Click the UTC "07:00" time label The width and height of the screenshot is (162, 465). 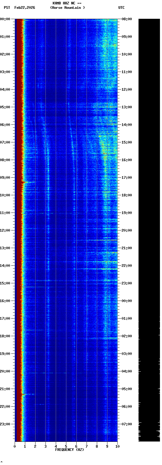(127, 424)
